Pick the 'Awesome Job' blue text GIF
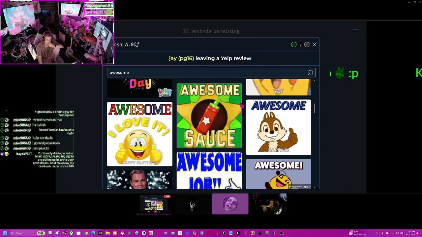Image resolution: width=422 pixels, height=237 pixels. (x=209, y=171)
